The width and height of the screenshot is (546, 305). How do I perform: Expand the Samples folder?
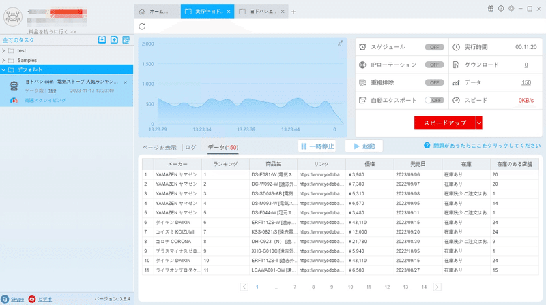3,60
